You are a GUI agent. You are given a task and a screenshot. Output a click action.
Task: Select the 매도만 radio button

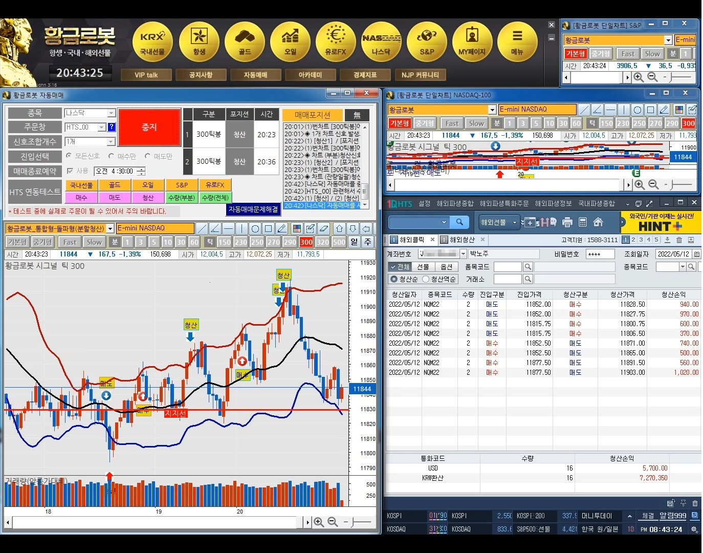pos(147,156)
